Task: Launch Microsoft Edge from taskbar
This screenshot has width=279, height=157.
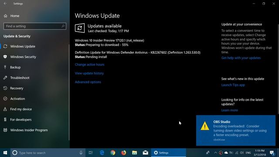Action: (102, 153)
